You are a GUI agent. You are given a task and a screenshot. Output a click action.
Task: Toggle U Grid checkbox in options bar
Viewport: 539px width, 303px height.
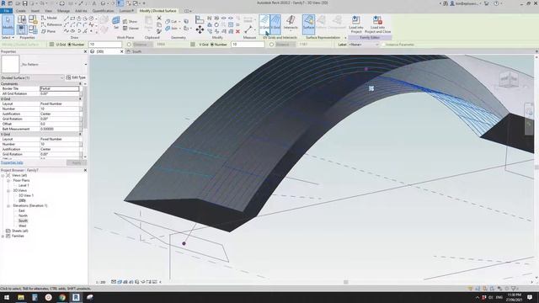coord(51,45)
